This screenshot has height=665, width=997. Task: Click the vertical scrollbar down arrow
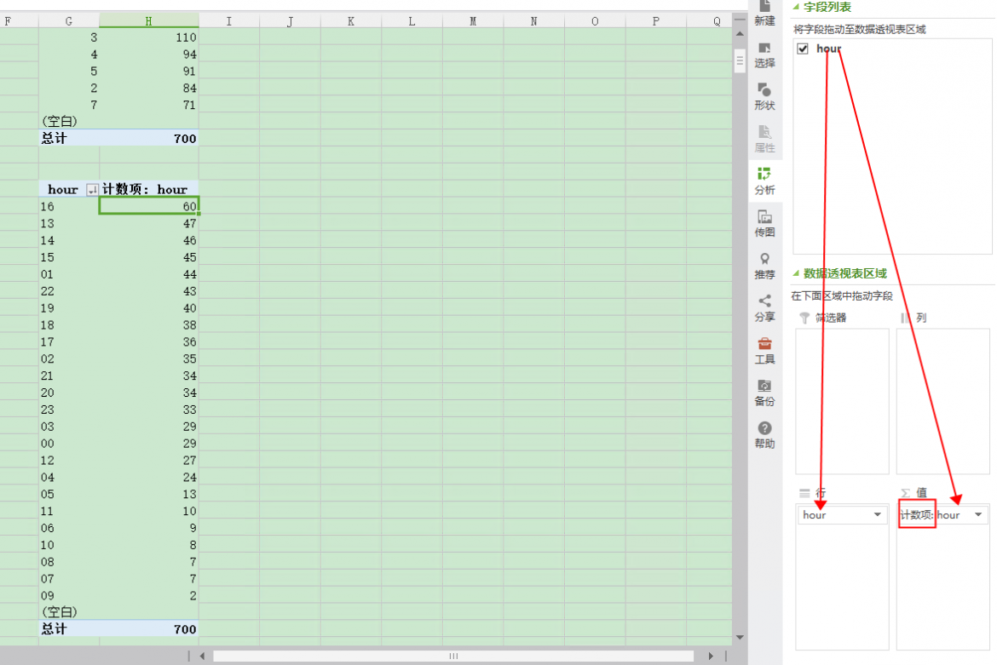coord(739,637)
